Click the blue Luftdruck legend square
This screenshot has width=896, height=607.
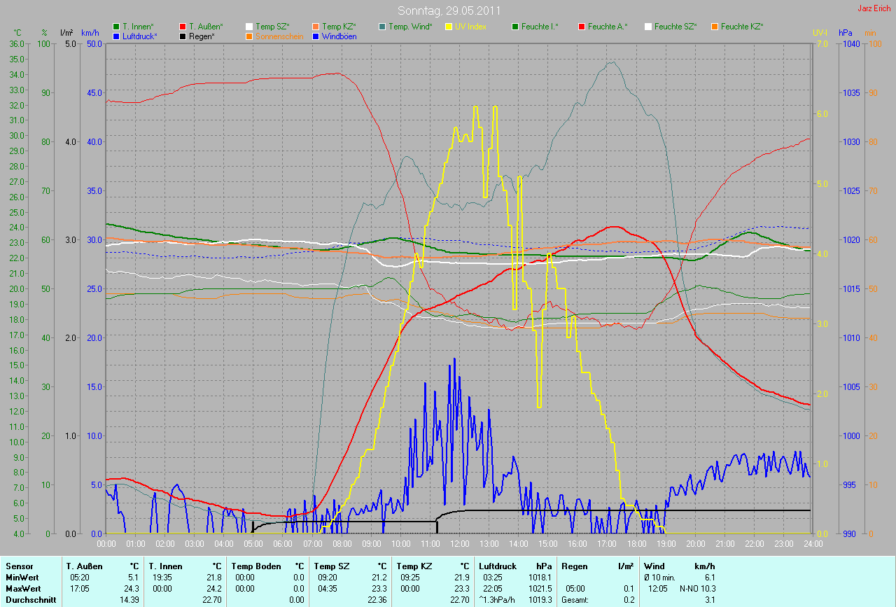click(116, 36)
